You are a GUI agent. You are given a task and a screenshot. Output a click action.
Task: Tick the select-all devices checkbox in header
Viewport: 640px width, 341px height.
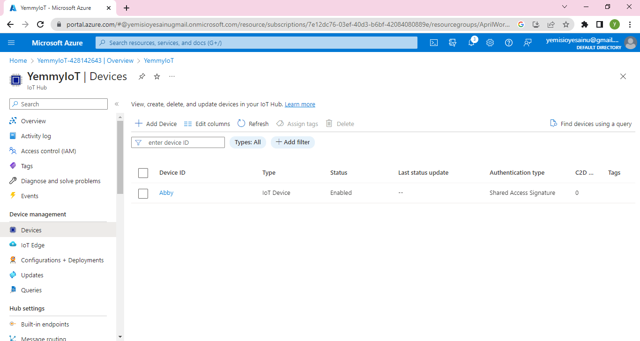tap(143, 173)
